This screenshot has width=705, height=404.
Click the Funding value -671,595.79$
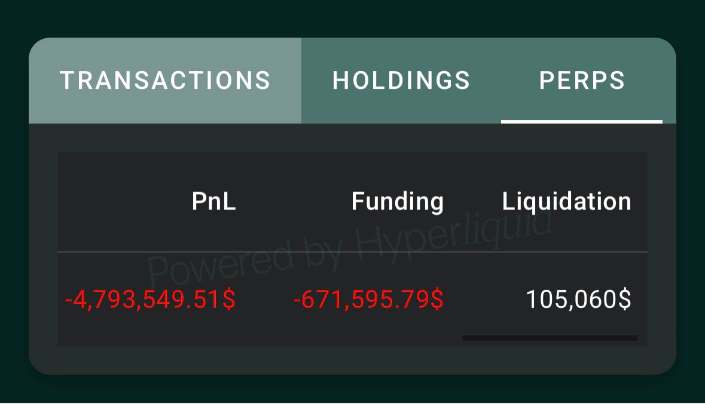(368, 300)
